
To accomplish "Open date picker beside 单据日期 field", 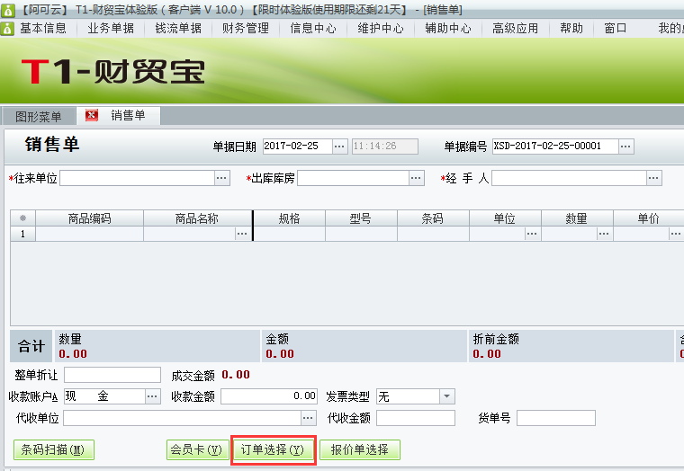I will point(339,147).
